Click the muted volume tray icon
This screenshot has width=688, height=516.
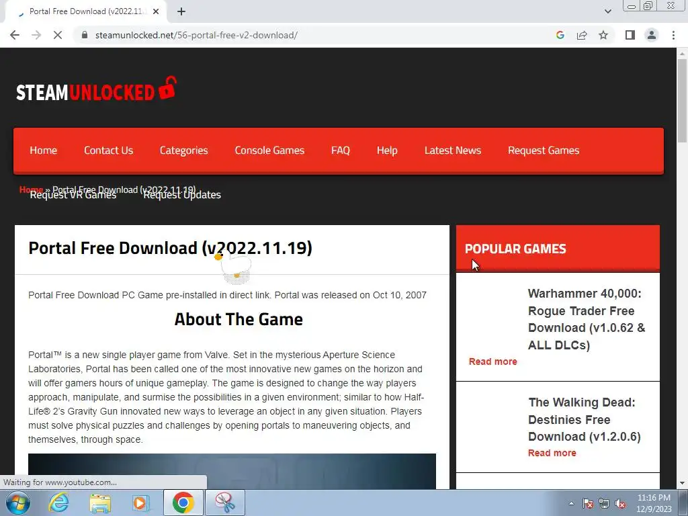point(620,503)
